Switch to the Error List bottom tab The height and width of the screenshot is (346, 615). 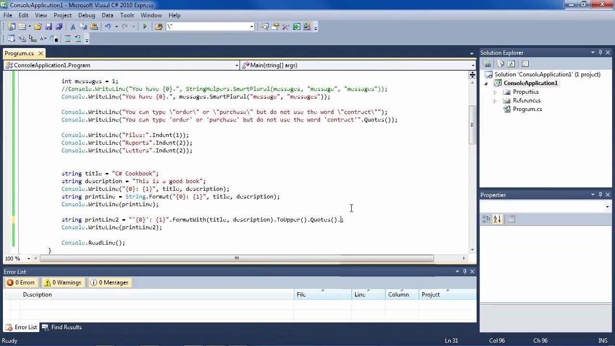click(x=21, y=327)
